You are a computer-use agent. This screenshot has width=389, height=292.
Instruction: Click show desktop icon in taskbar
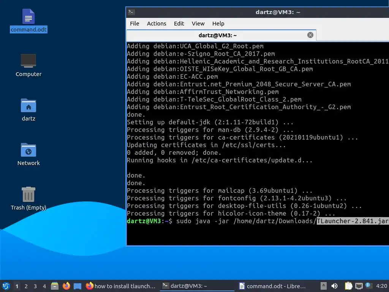coord(77,286)
